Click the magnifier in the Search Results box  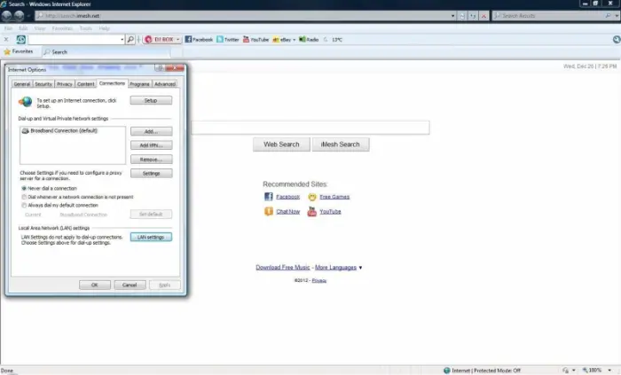point(608,16)
